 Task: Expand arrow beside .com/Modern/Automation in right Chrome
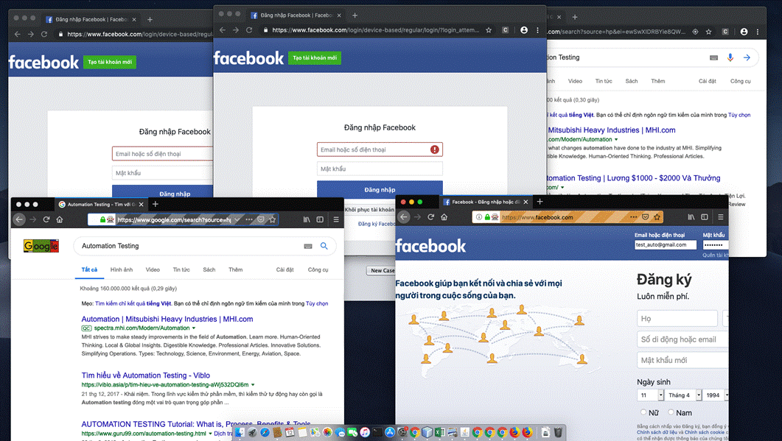pos(616,140)
